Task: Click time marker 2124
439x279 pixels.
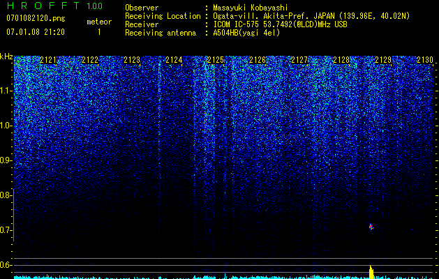Action: [174, 60]
